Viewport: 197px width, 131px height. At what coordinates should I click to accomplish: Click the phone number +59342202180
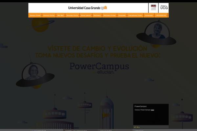(161, 15)
